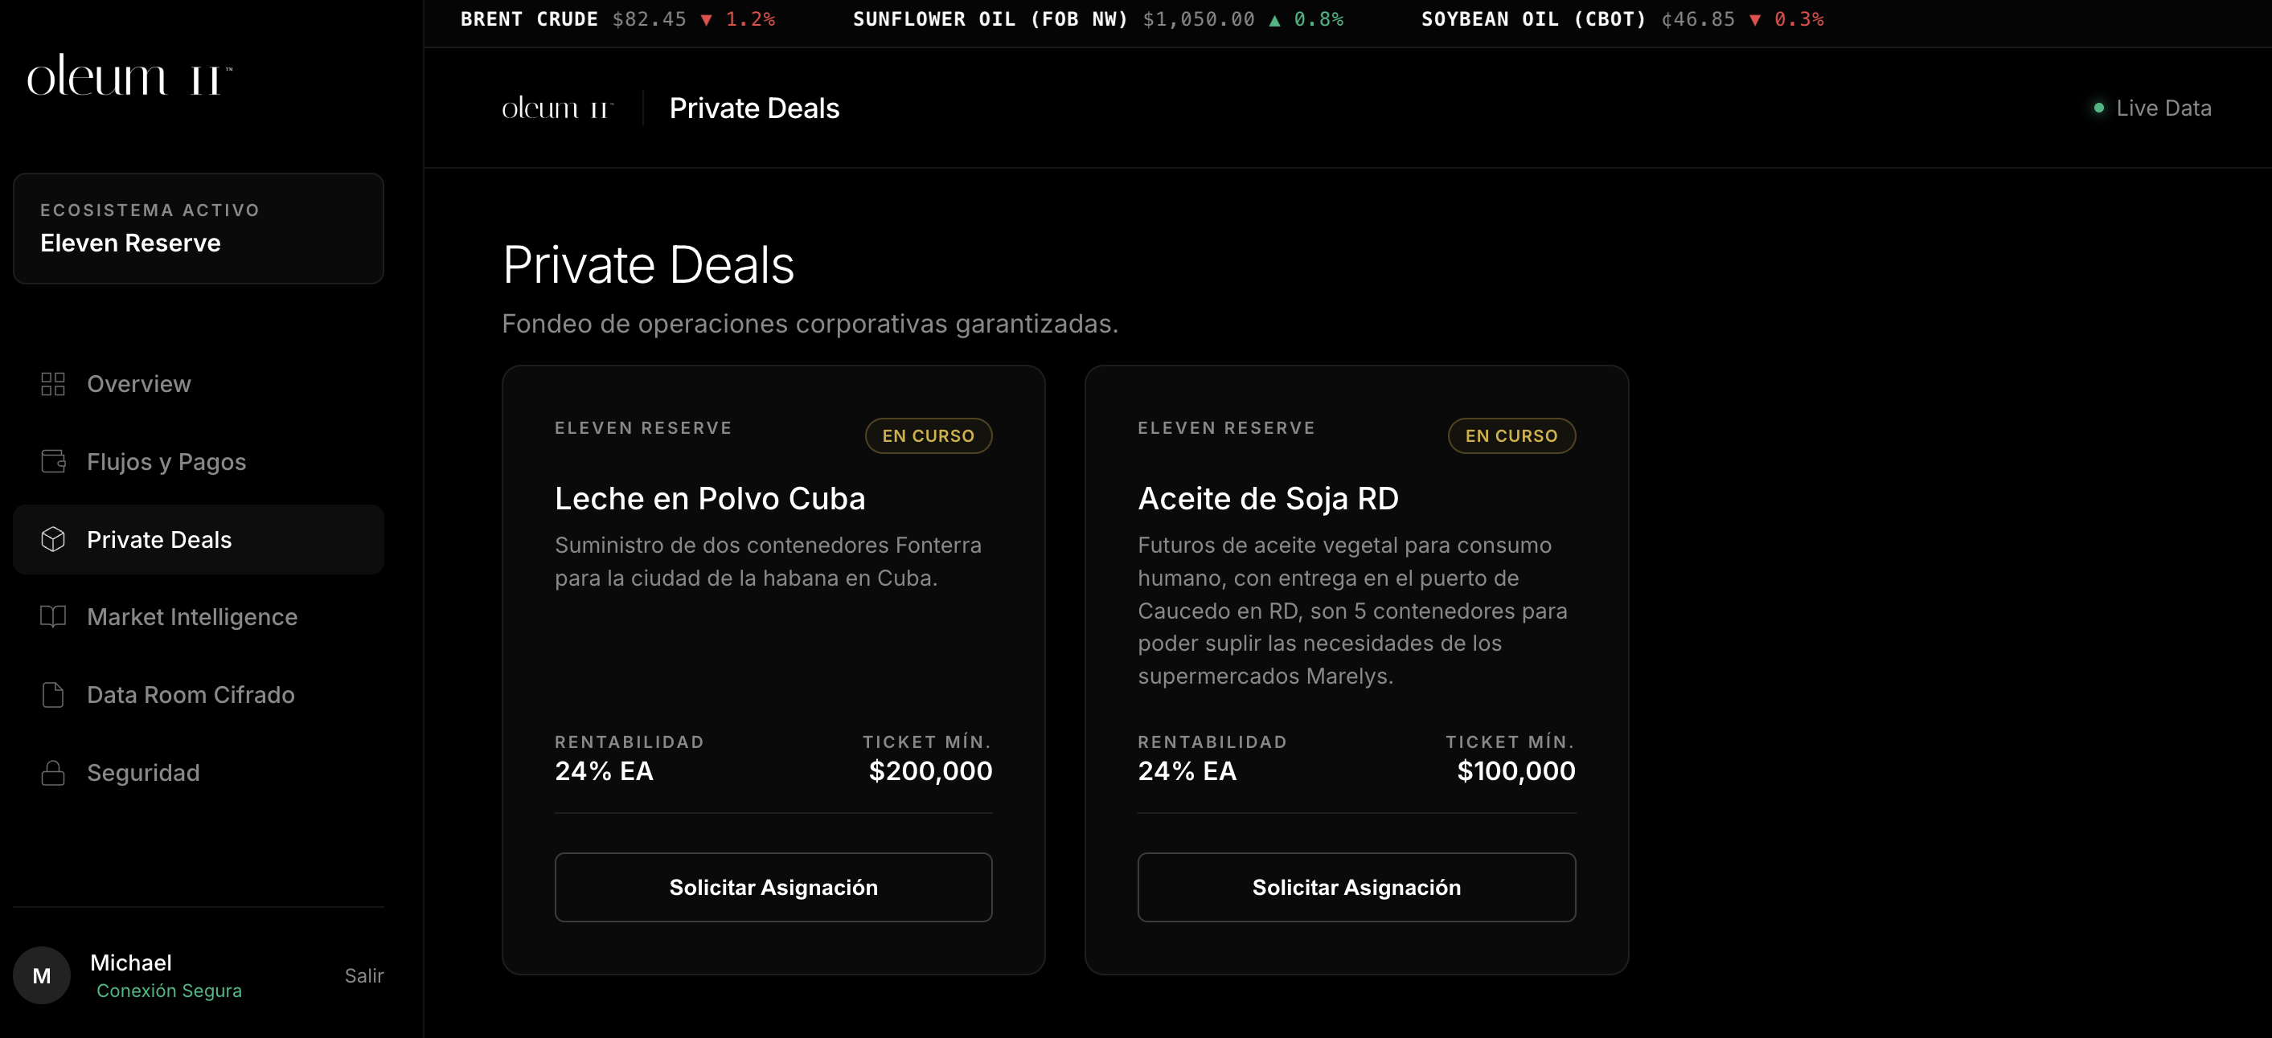Click the Data Room Cifrado document icon
Viewport: 2272px width, 1038px height.
pos(53,694)
